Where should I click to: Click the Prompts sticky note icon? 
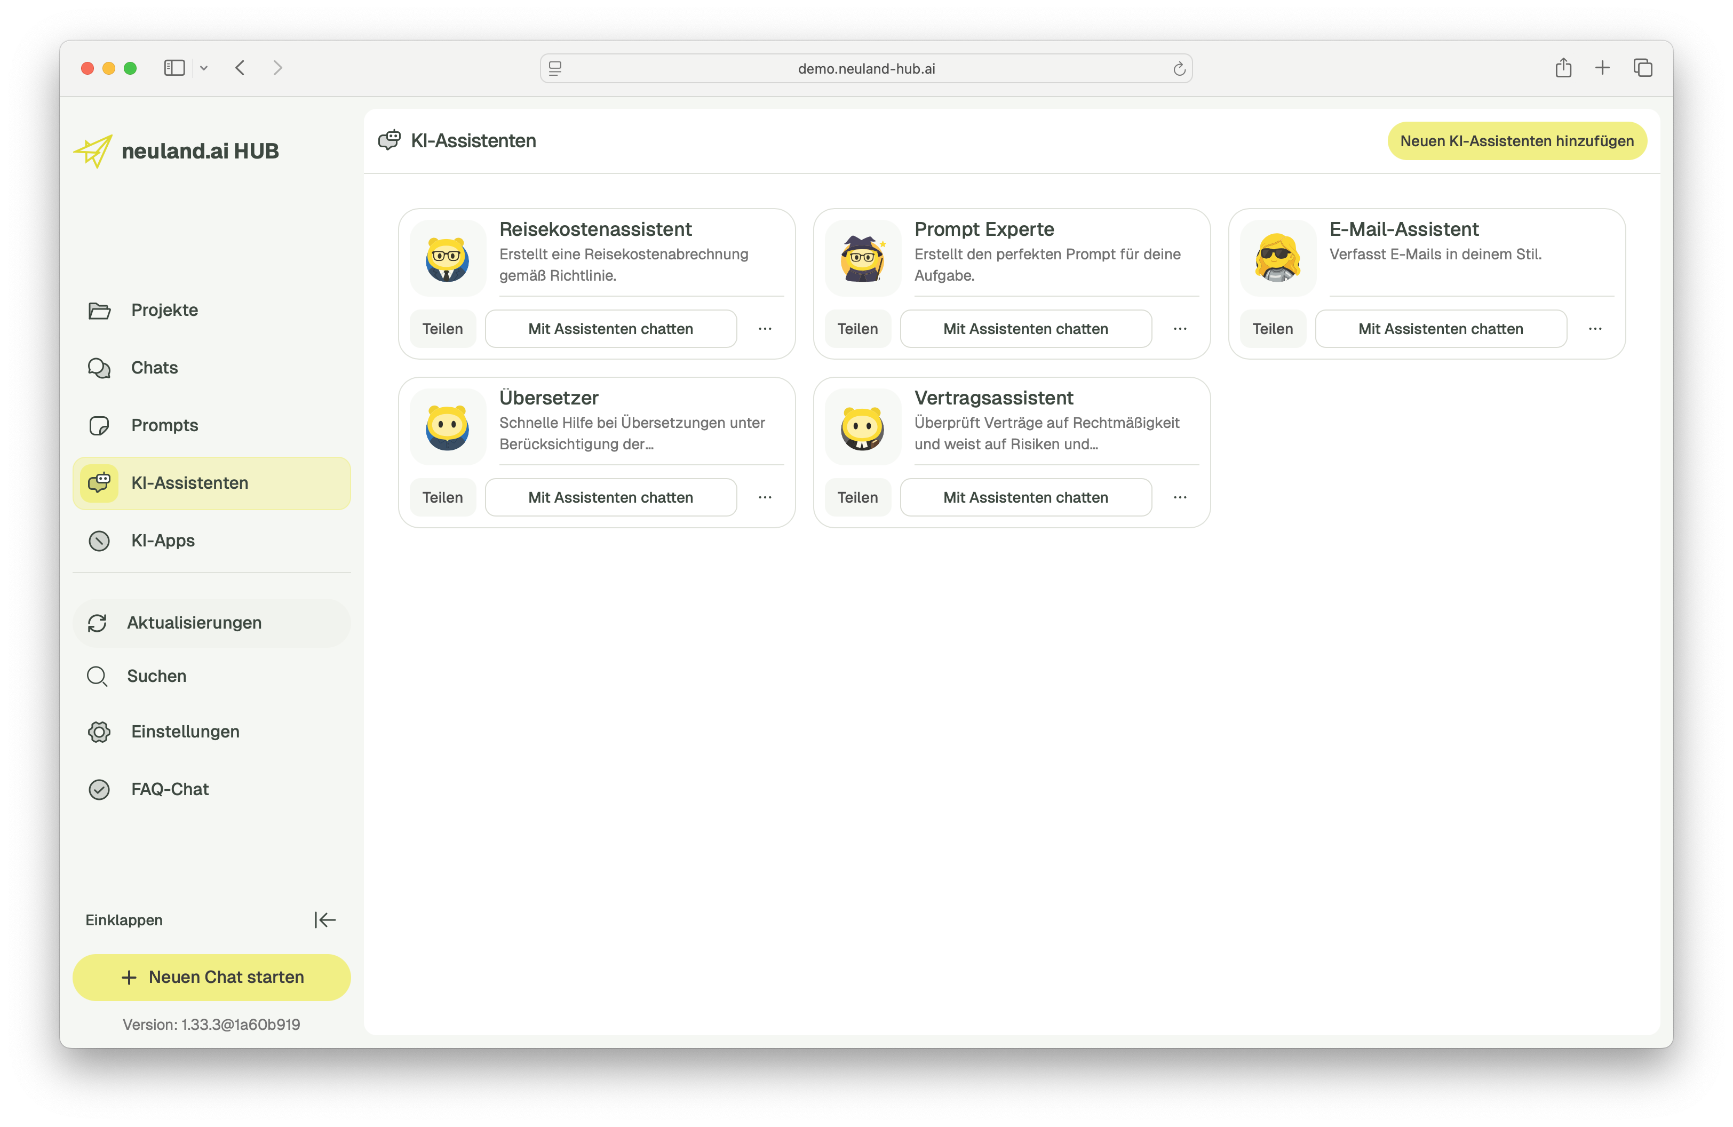[99, 425]
